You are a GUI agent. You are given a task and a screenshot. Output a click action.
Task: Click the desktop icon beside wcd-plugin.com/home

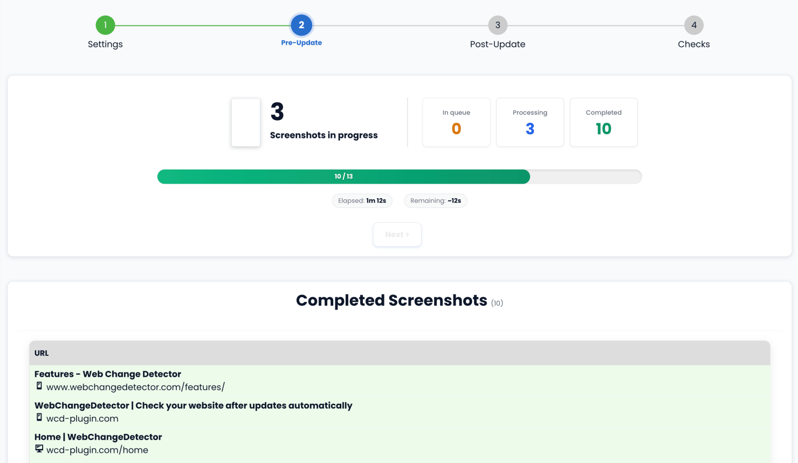pyautogui.click(x=39, y=449)
